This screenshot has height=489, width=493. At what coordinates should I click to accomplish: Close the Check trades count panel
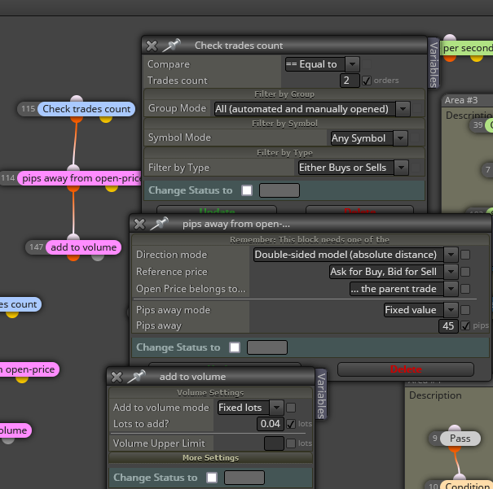tap(152, 46)
